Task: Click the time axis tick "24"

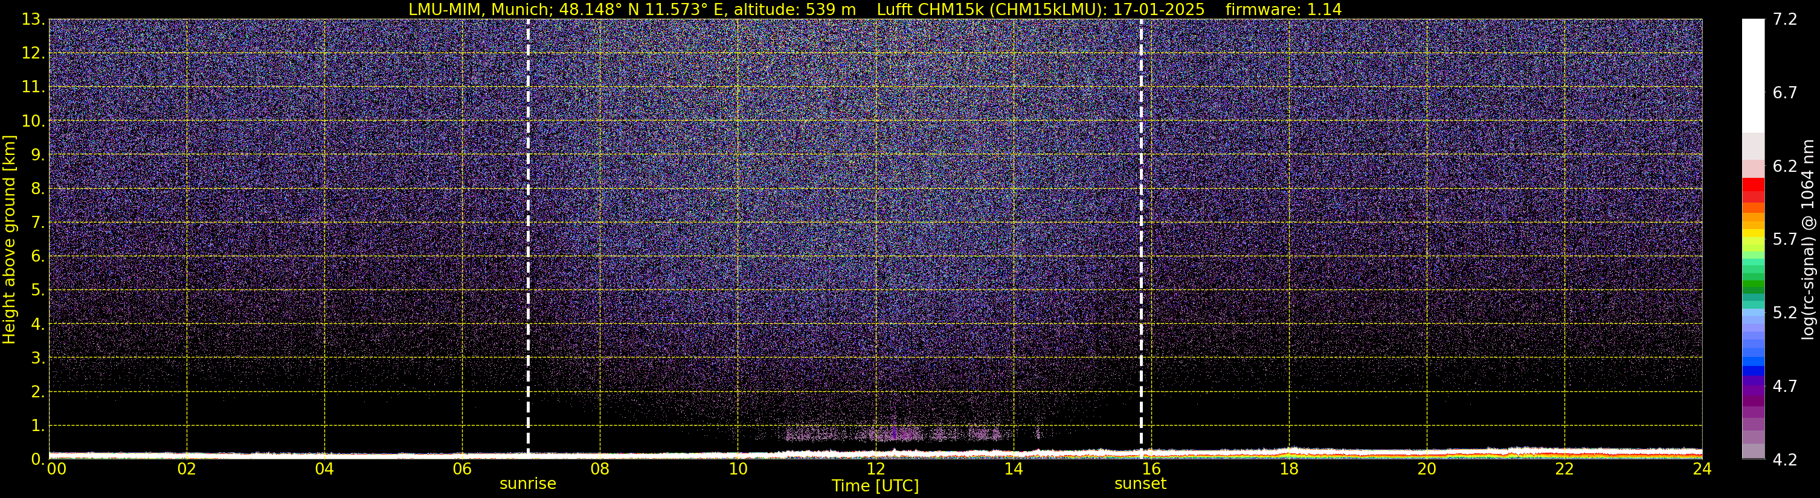Action: [x=1702, y=469]
